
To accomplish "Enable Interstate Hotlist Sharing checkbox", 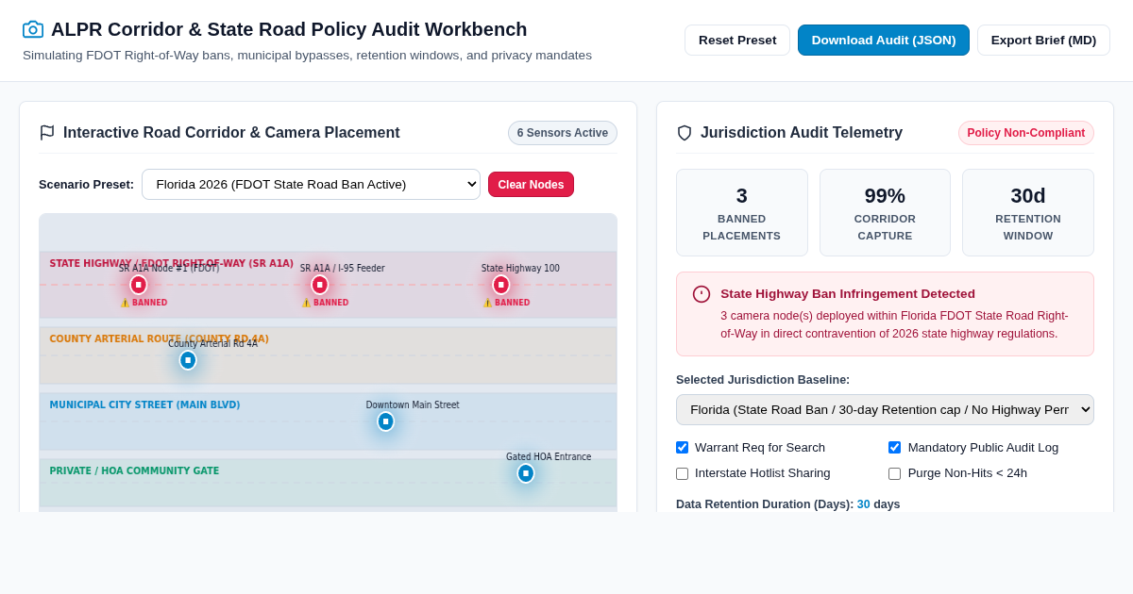I will (683, 473).
